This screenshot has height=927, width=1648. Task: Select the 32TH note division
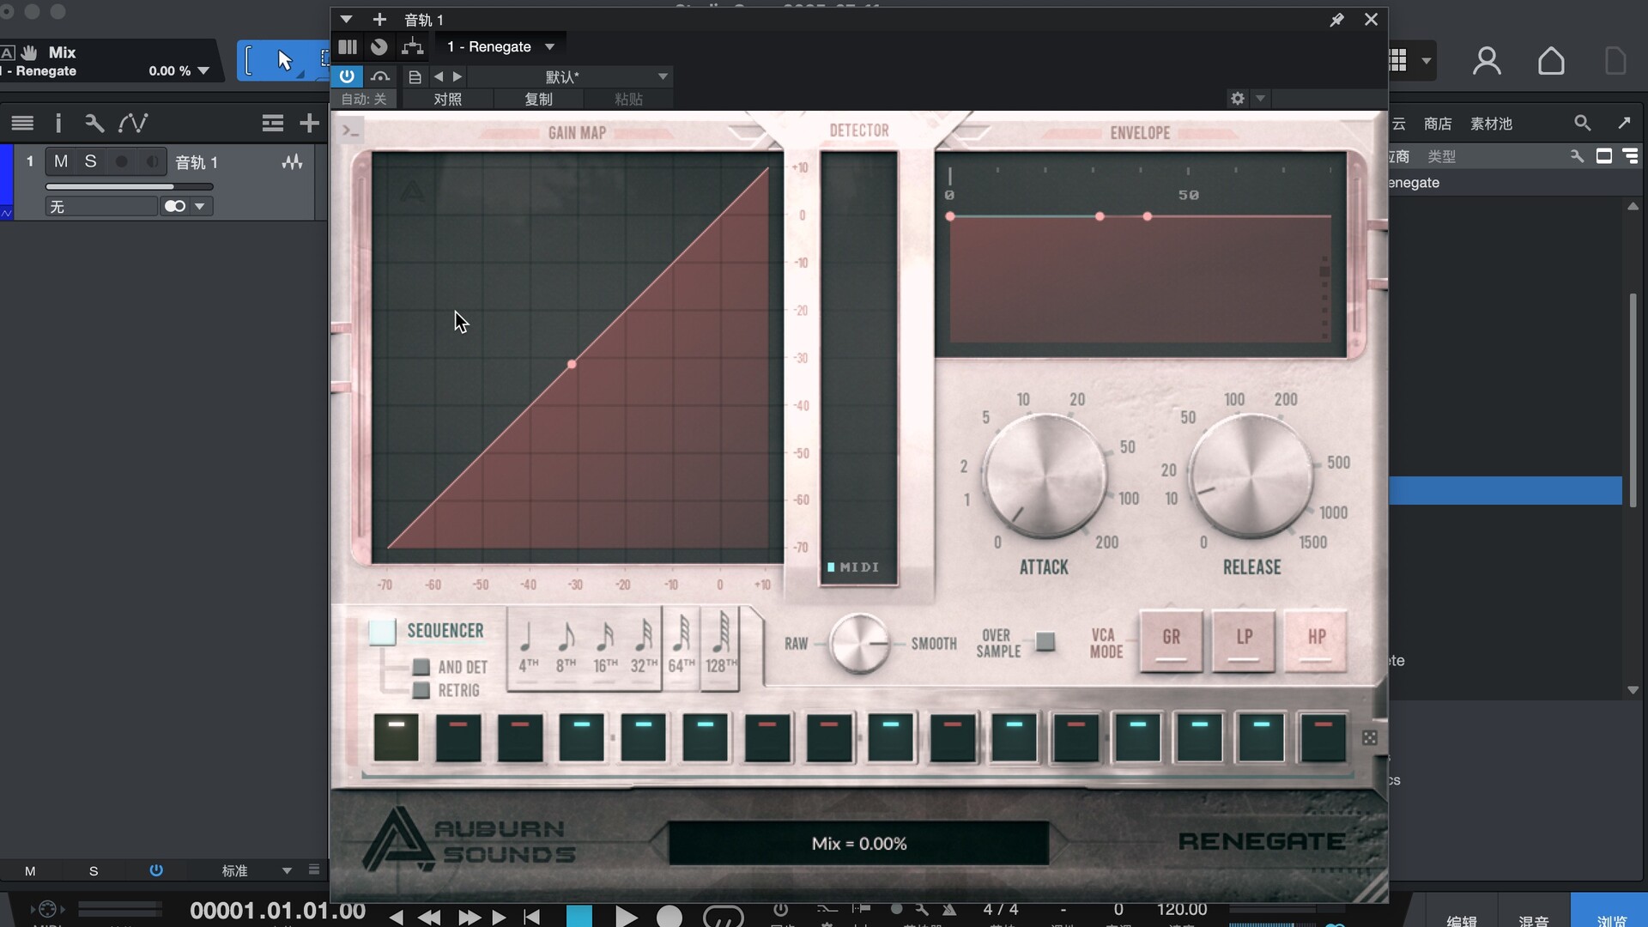coord(644,647)
